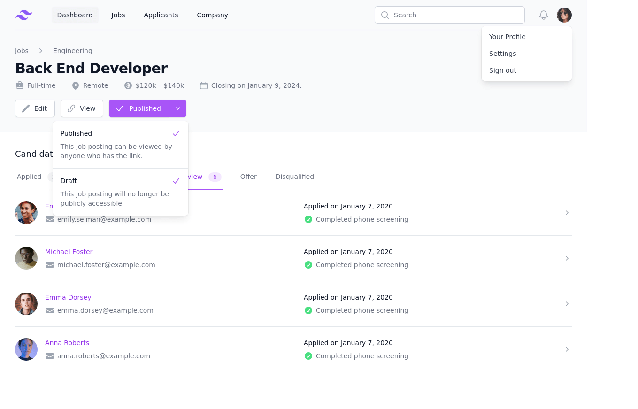Switch to the Offer tab

248,177
